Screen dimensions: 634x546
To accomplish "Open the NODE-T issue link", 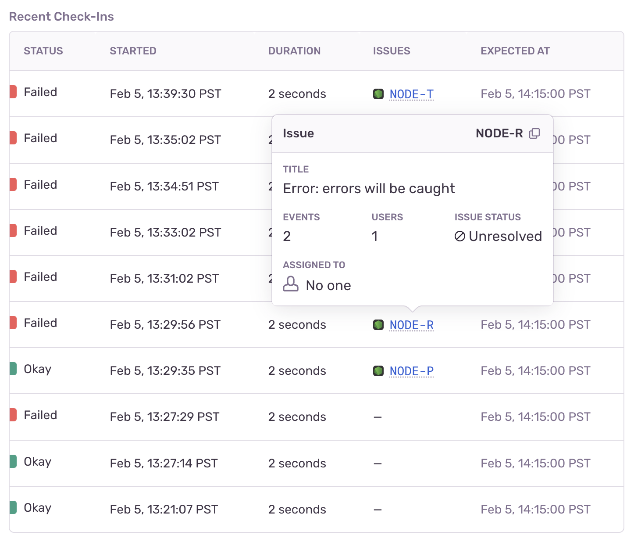I will tap(411, 94).
